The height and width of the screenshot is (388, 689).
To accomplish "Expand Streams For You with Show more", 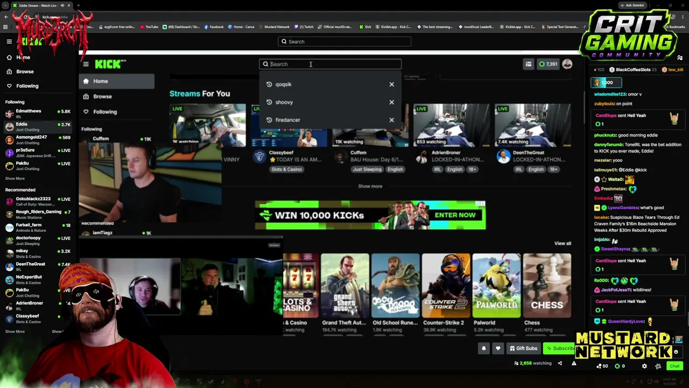I will (370, 186).
